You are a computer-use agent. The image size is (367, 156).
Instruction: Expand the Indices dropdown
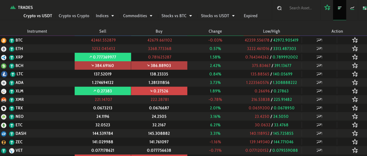click(x=105, y=16)
